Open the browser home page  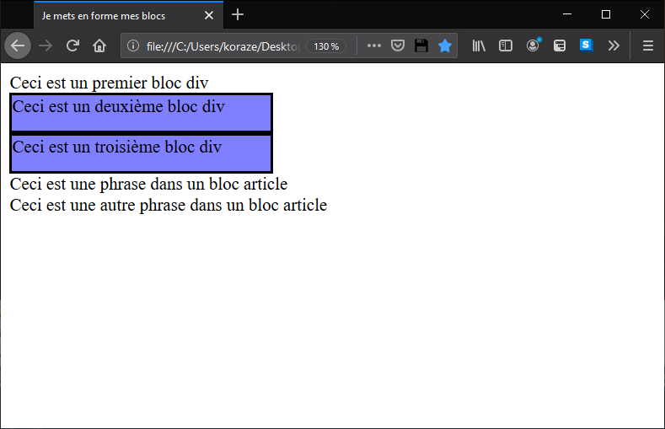pos(99,46)
